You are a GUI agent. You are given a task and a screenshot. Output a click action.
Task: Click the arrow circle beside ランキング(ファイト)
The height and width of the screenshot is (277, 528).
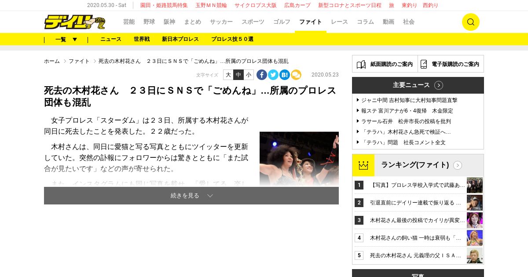pos(458,165)
